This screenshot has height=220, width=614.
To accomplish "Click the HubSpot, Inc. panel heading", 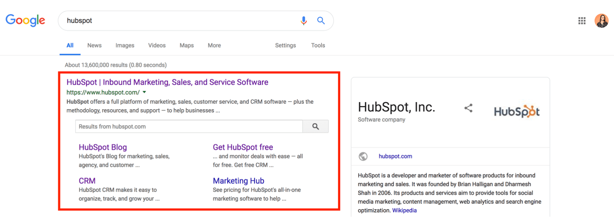I will coord(397,107).
